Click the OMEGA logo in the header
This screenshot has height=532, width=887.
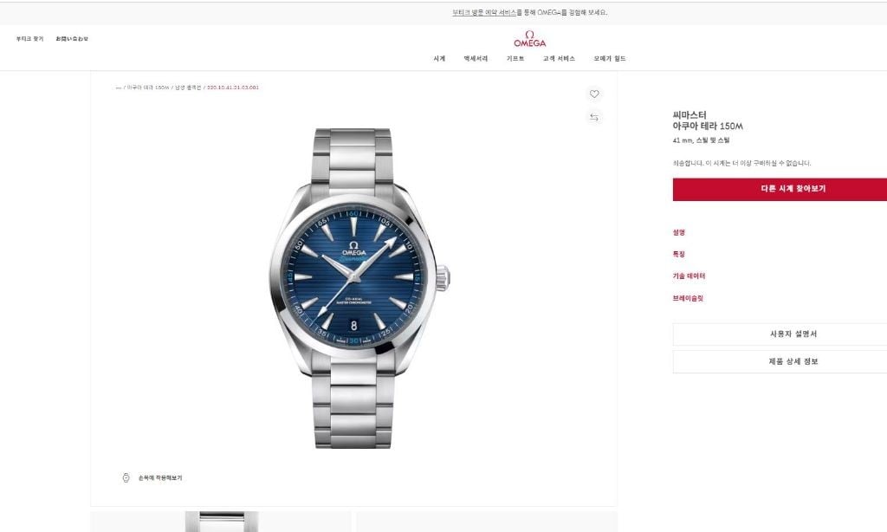tap(529, 39)
